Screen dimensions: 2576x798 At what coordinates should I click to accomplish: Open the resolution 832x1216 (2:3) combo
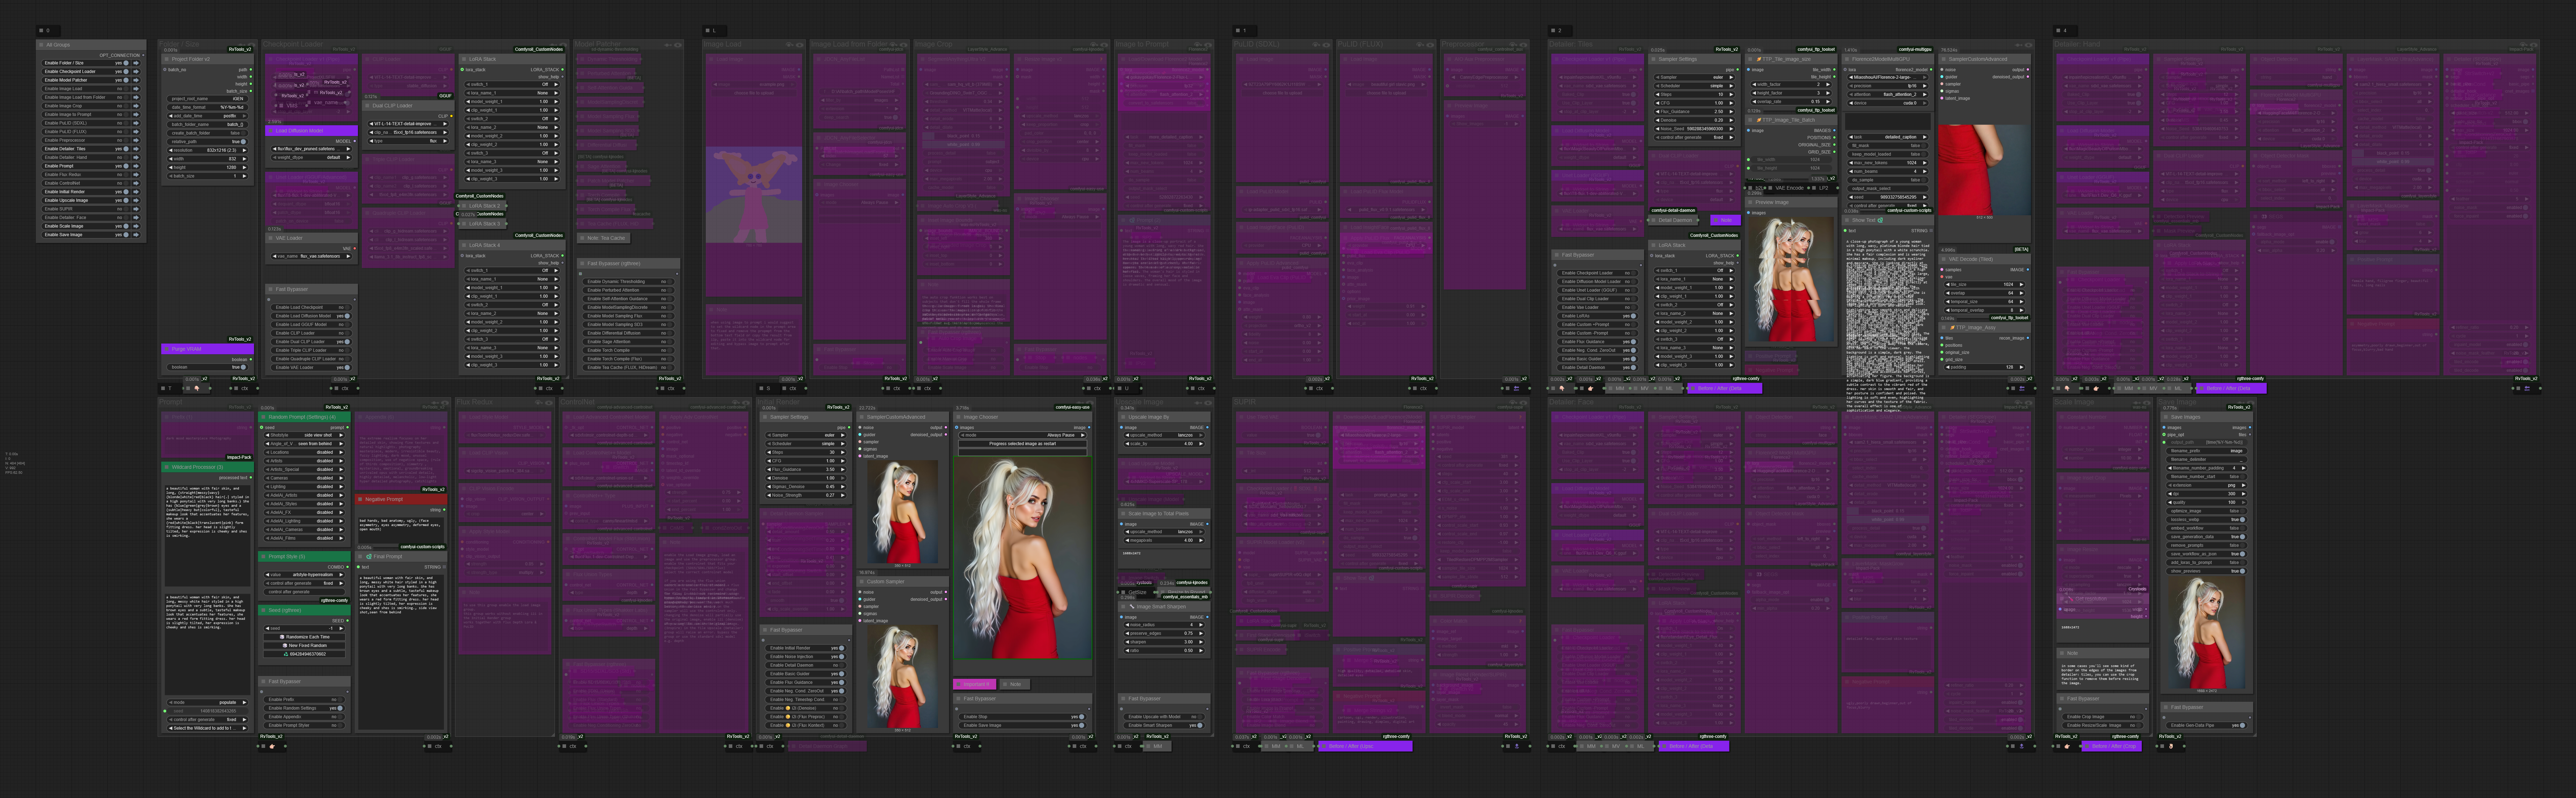(x=208, y=150)
